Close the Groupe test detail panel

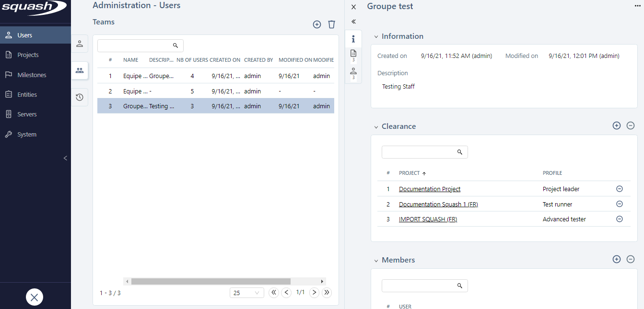click(x=353, y=7)
